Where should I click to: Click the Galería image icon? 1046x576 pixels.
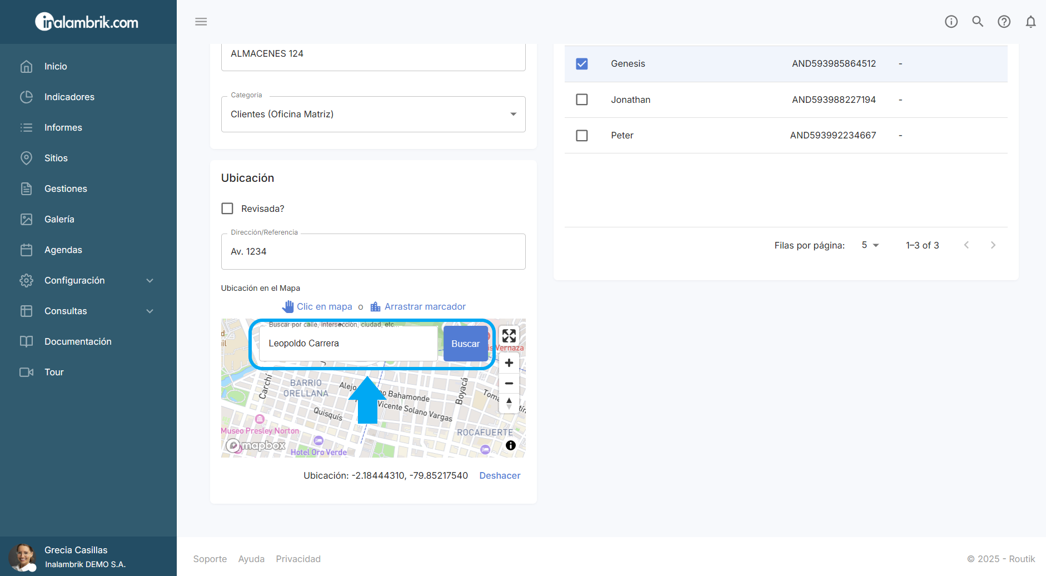(26, 219)
